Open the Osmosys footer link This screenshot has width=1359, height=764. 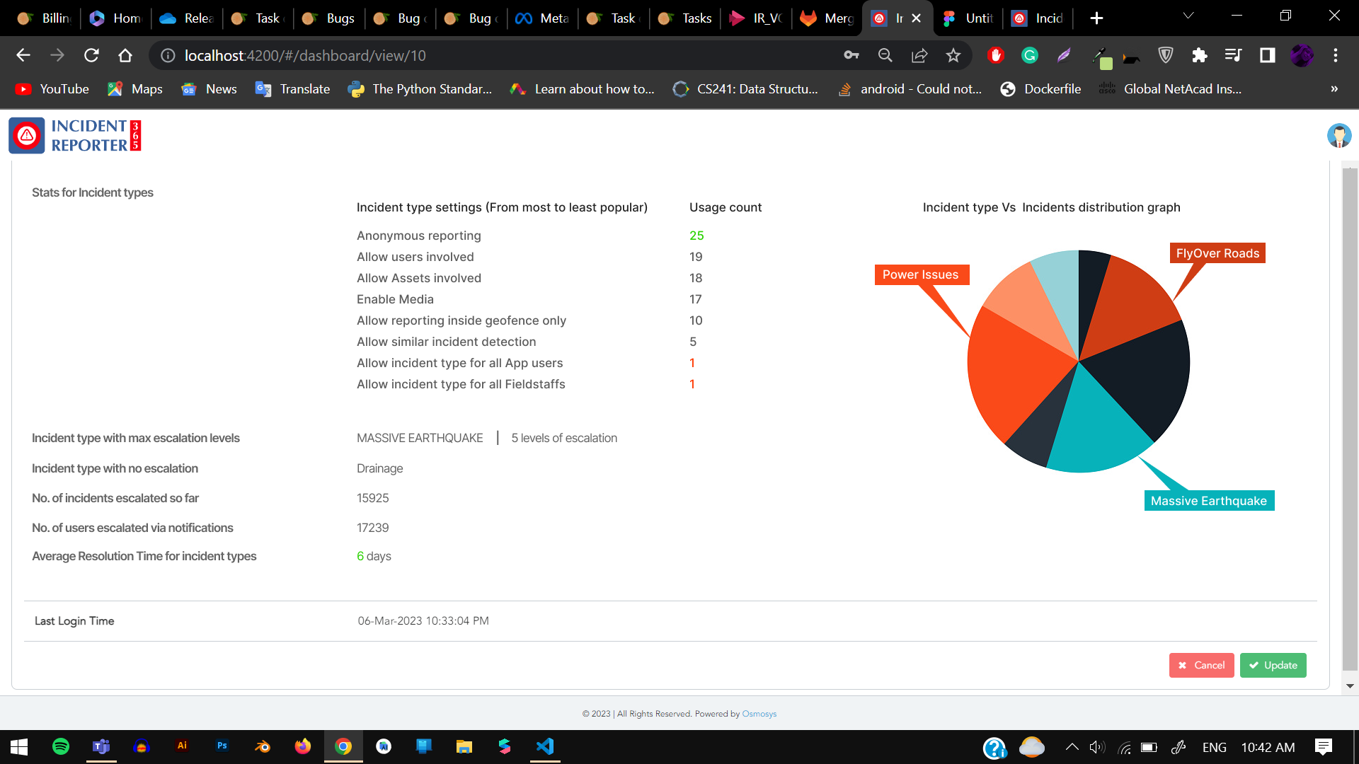pos(759,714)
